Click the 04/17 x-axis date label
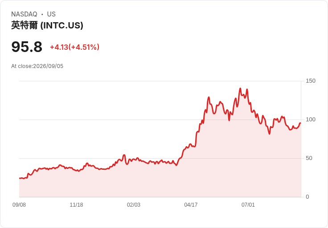Viewport: 328px width, 228px height. [191, 205]
